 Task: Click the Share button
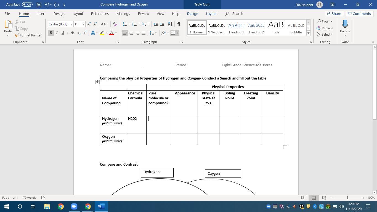pyautogui.click(x=334, y=14)
